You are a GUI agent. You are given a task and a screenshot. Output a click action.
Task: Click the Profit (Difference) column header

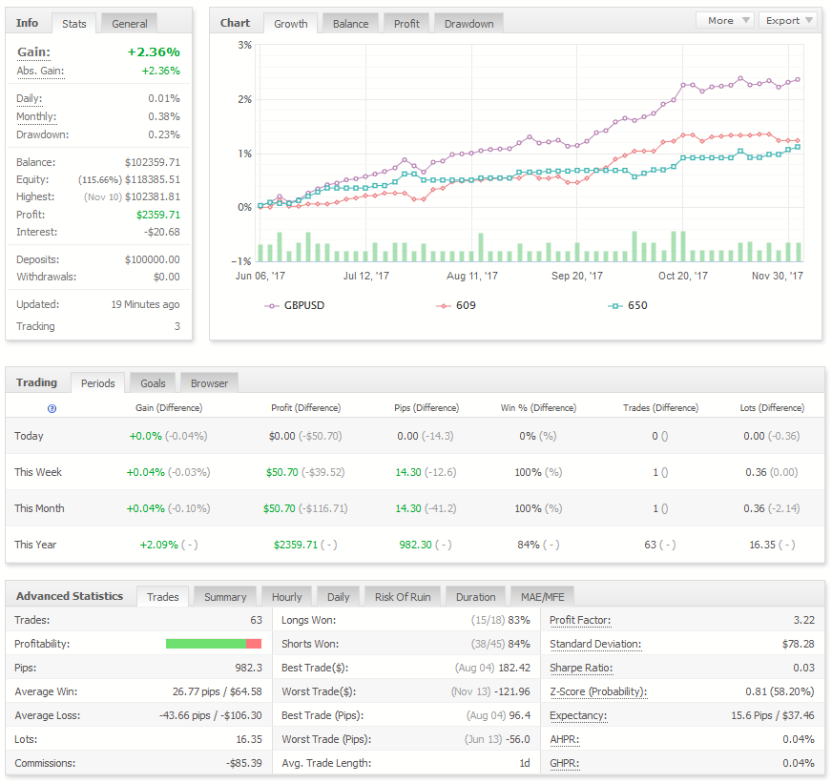point(305,408)
